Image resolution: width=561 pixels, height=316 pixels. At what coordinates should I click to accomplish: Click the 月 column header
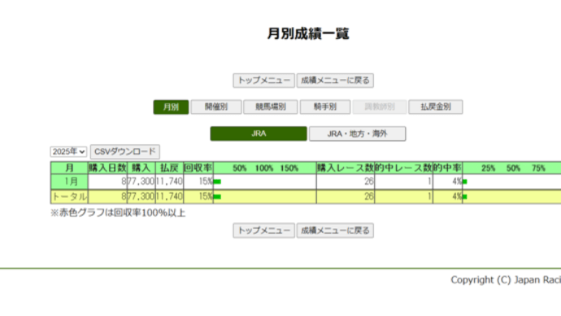[x=69, y=168]
